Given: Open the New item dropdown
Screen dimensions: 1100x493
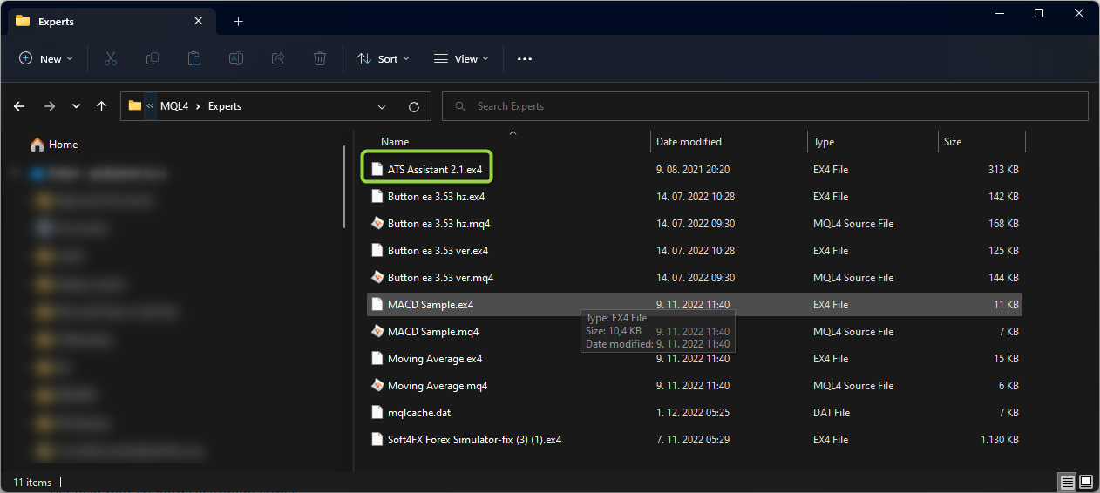Looking at the screenshot, I should [x=46, y=59].
